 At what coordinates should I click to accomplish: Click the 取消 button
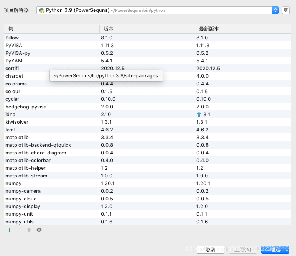[x=210, y=249]
